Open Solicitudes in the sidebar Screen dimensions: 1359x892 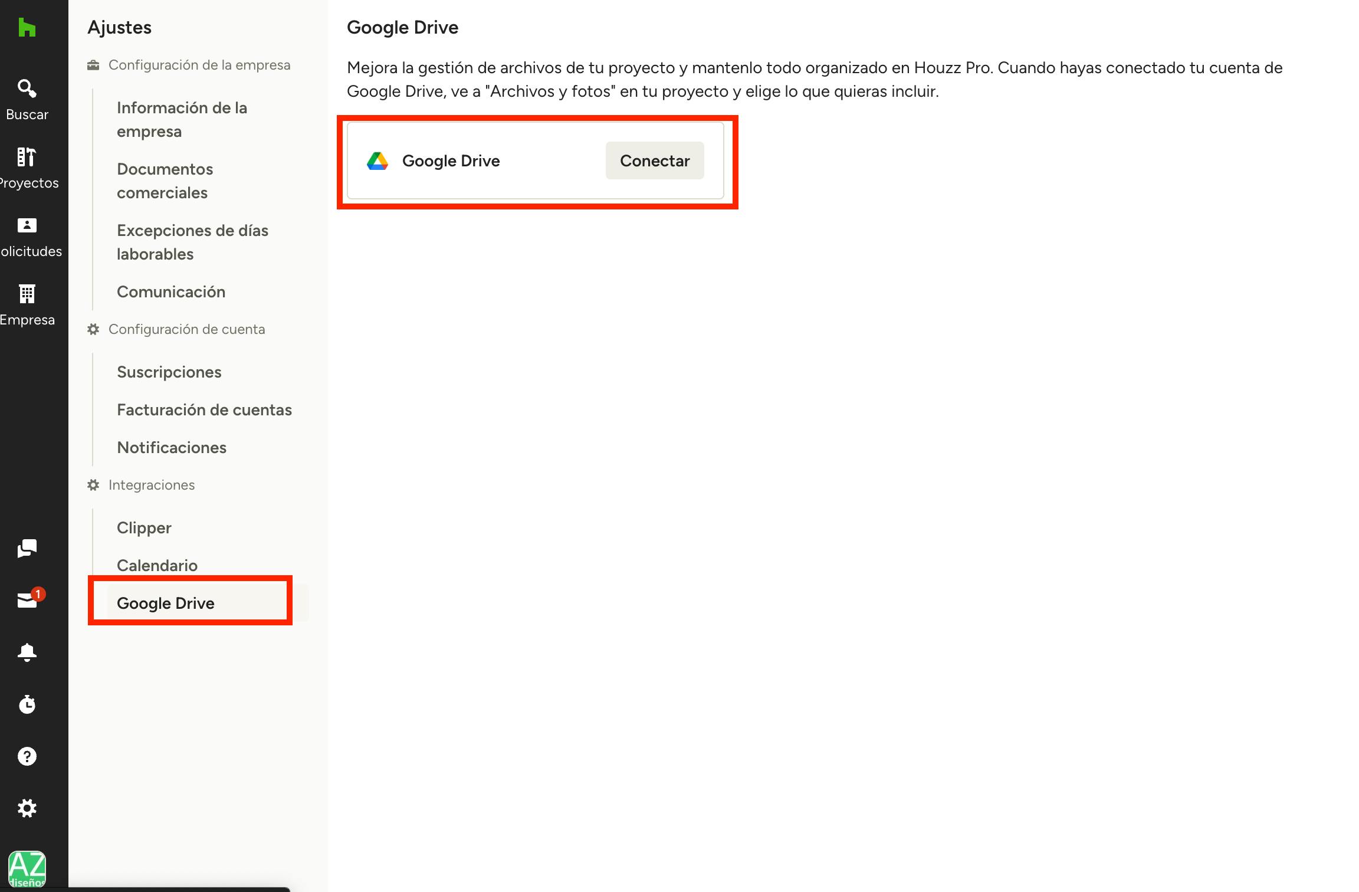(x=27, y=225)
